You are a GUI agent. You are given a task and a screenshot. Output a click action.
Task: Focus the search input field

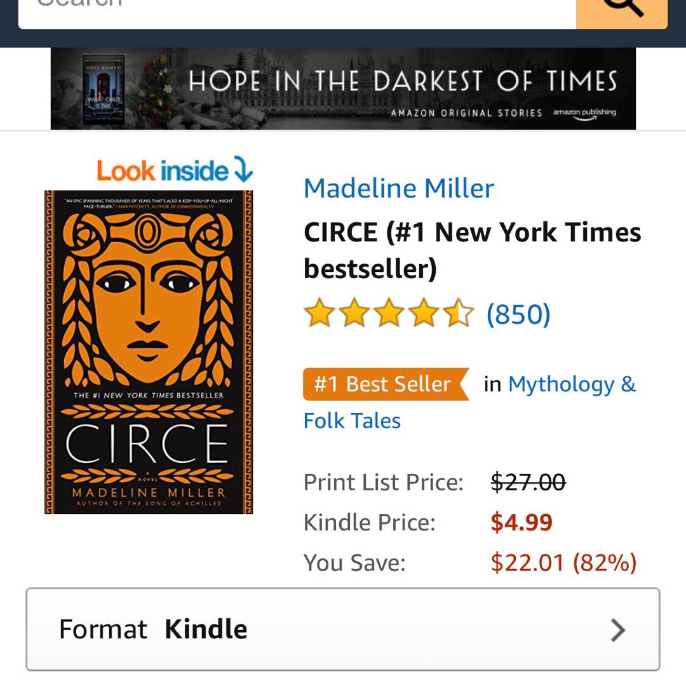[292, 11]
